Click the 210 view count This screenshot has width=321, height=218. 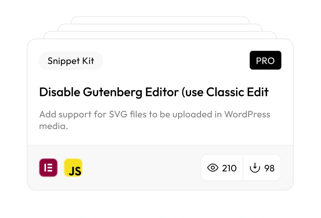click(x=229, y=168)
